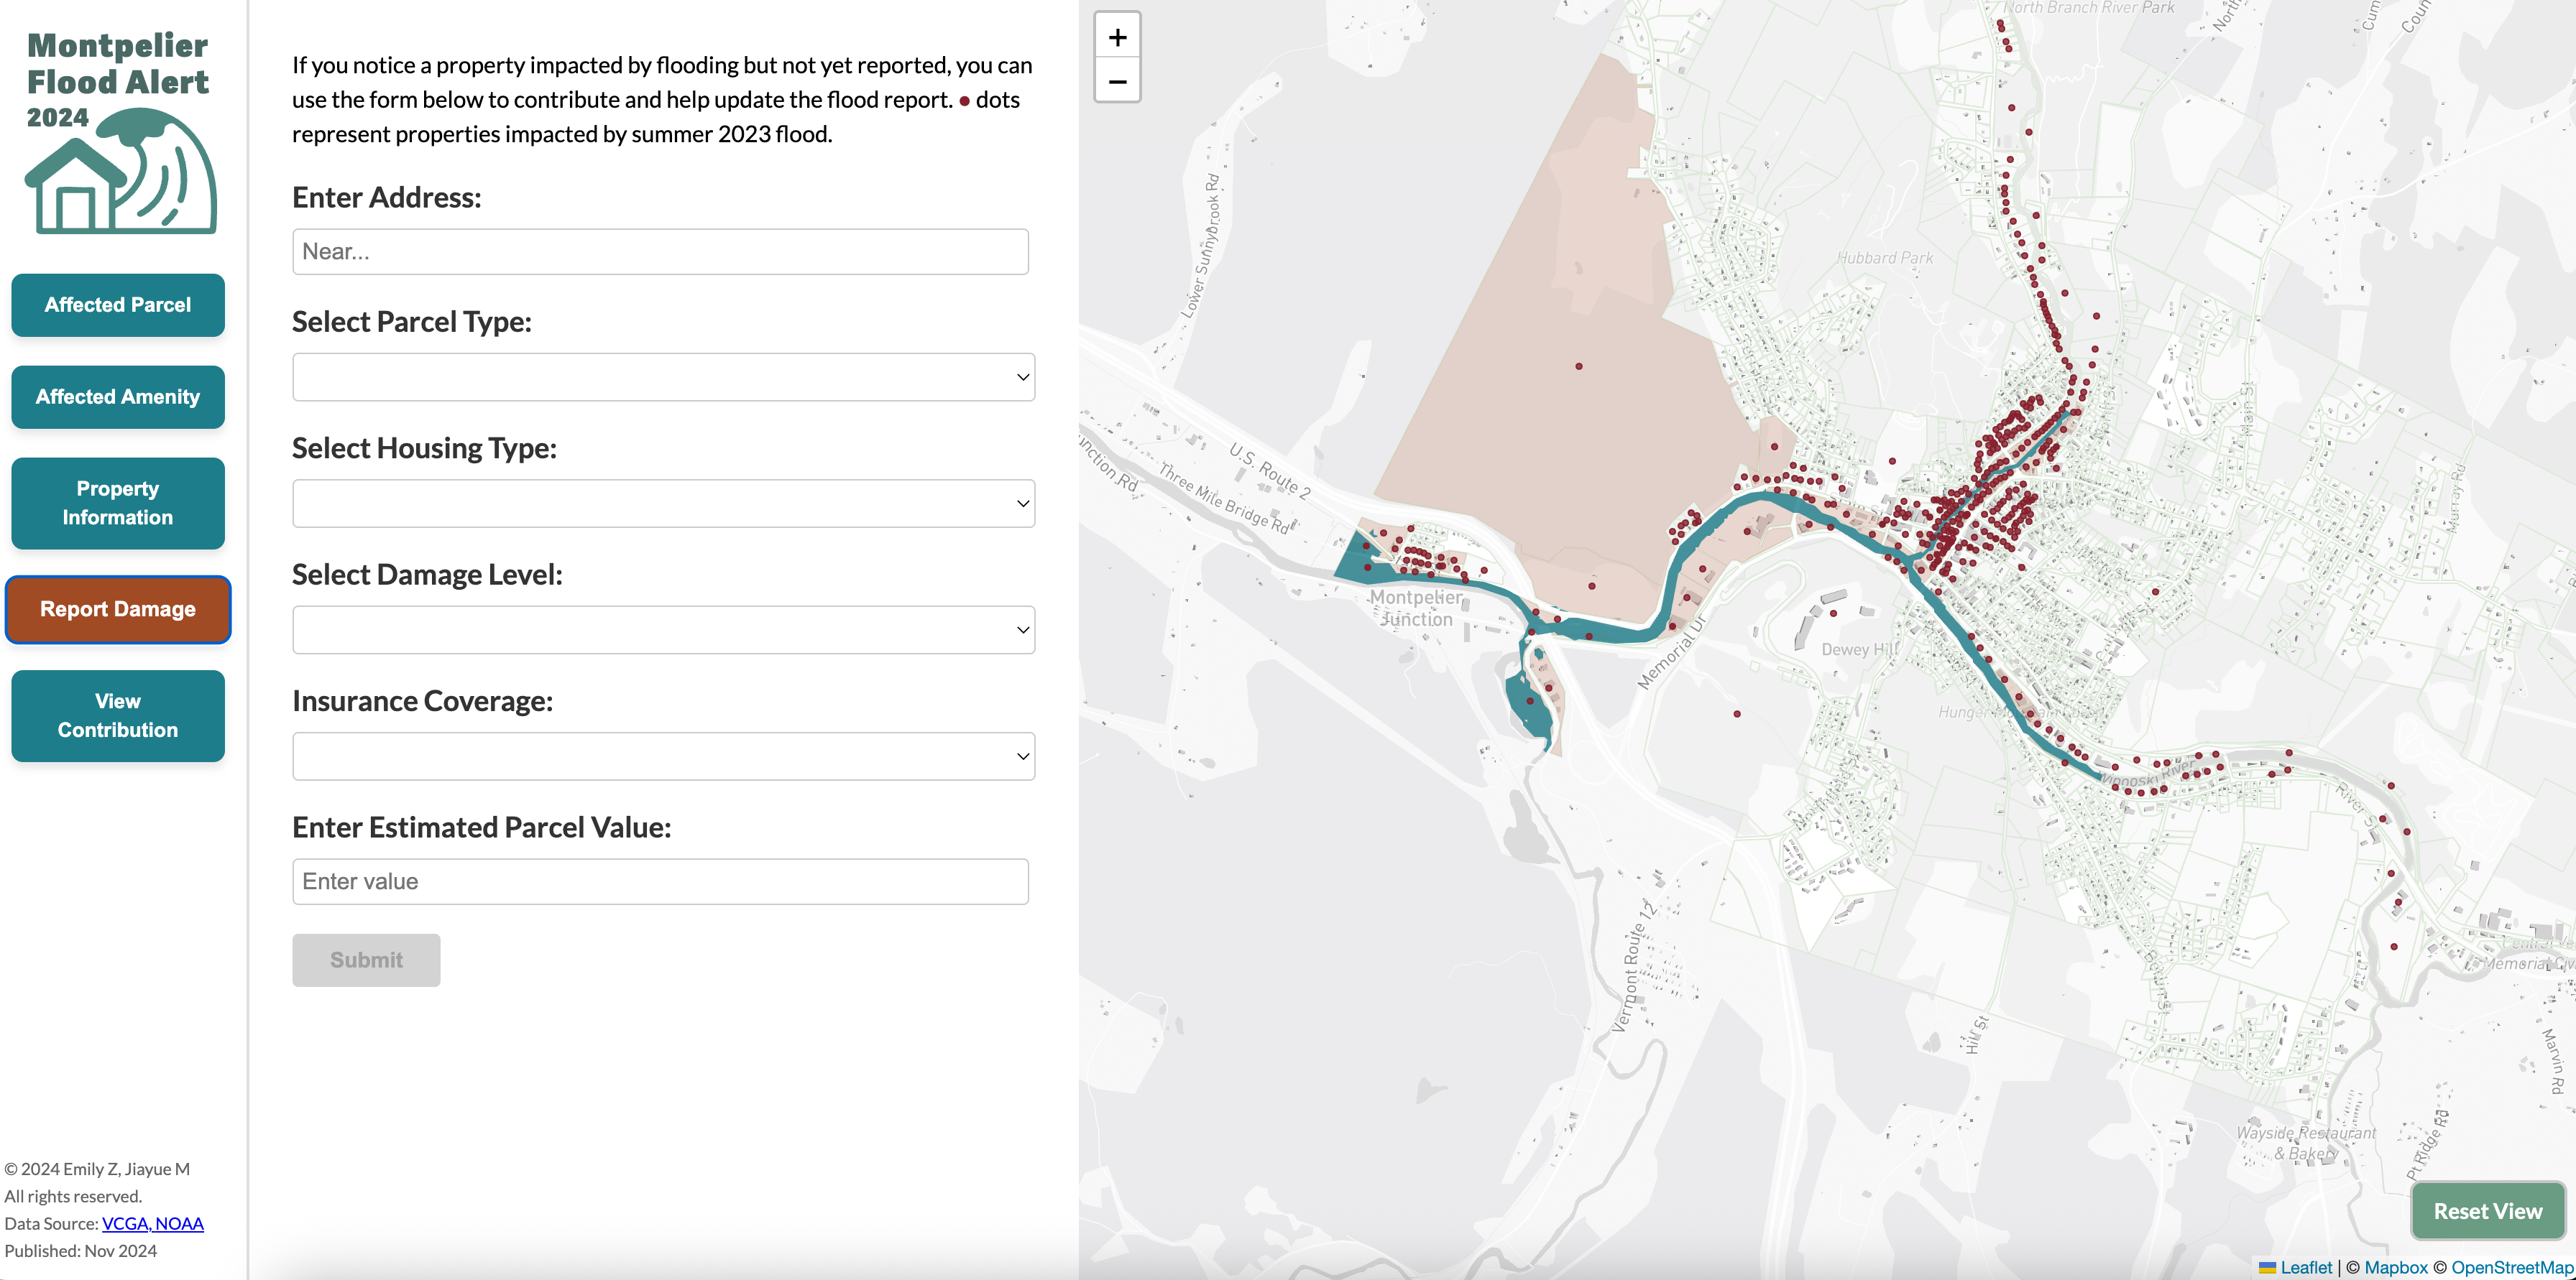Expand the Select Housing Type dropdown
Viewport: 2576px width, 1280px height.
(x=663, y=504)
